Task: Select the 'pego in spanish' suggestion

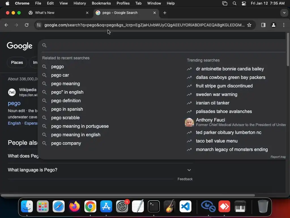Action: tap(109, 109)
